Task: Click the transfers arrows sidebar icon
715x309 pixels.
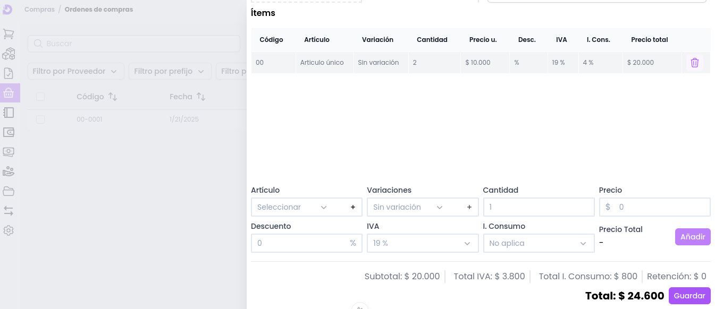Action: click(x=9, y=211)
